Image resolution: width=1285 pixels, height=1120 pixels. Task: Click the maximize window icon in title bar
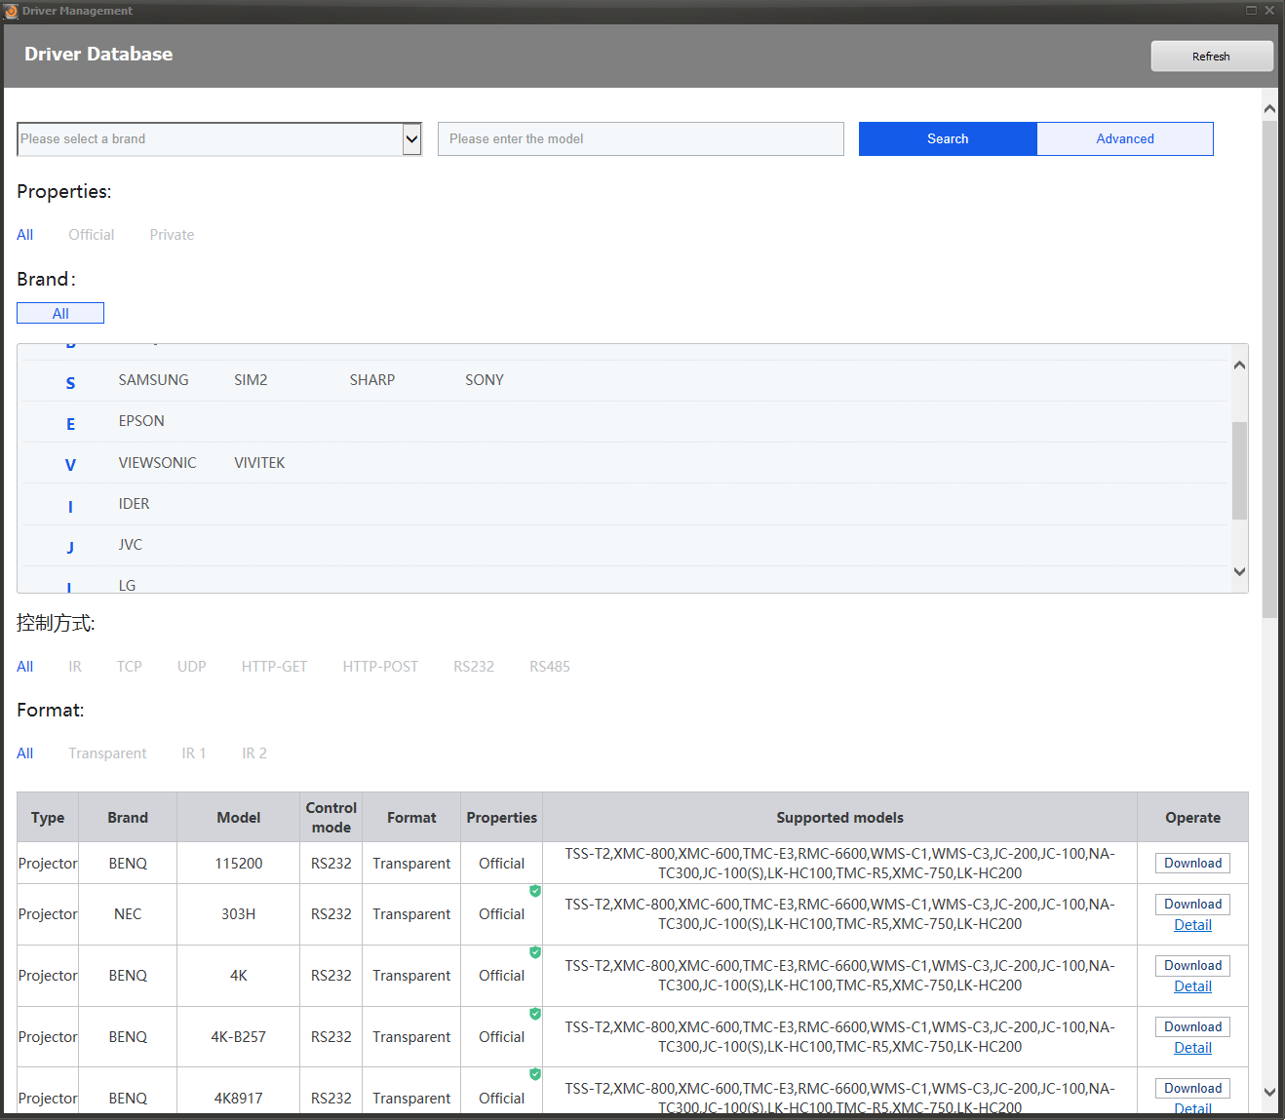(1251, 11)
